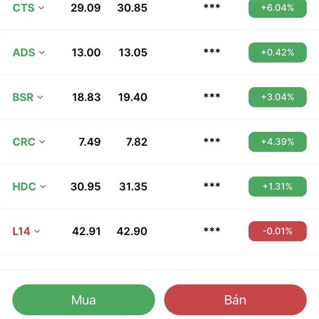Tap the red Bán sell button
This screenshot has height=319, width=319.
click(x=236, y=300)
